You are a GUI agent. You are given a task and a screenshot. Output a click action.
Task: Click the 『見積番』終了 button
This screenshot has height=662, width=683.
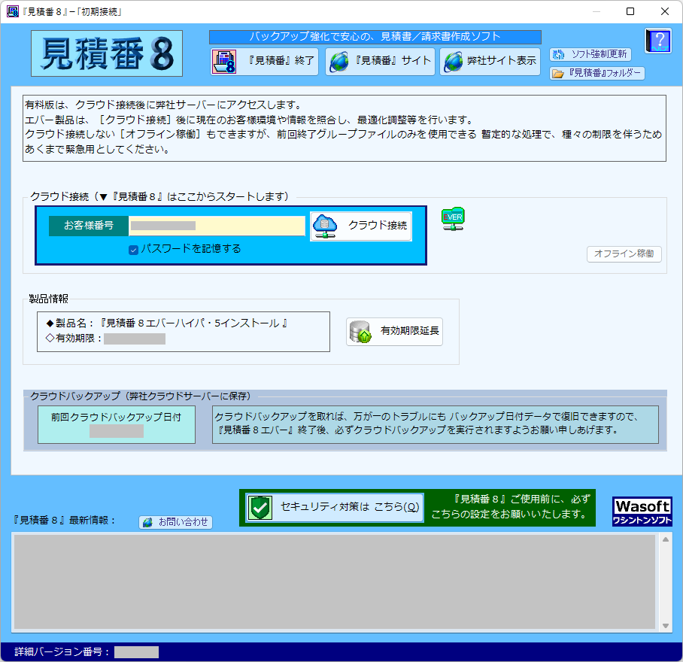pyautogui.click(x=265, y=62)
